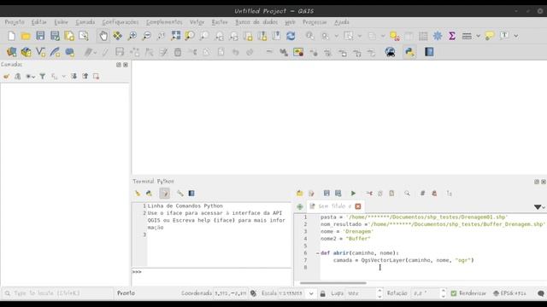Open Banco de dados menu
The width and height of the screenshot is (547, 307).
coord(256,22)
